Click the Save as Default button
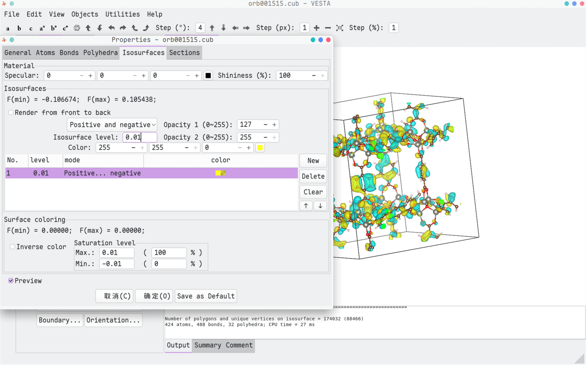Image resolution: width=586 pixels, height=365 pixels. [206, 296]
